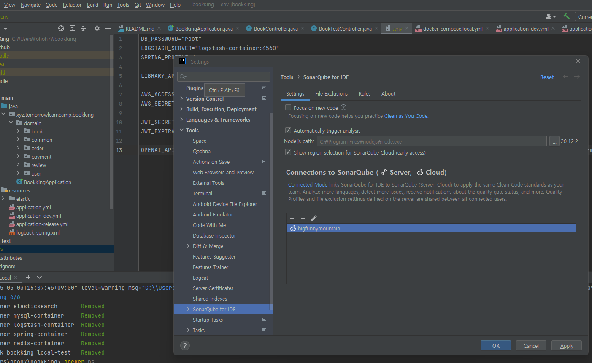
Task: Expand Build, Execution, Deployment settings
Action: tap(181, 109)
